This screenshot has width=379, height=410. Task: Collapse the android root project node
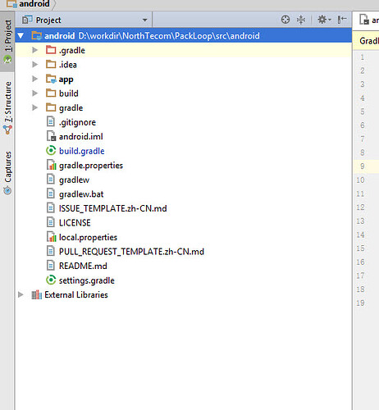(21, 35)
